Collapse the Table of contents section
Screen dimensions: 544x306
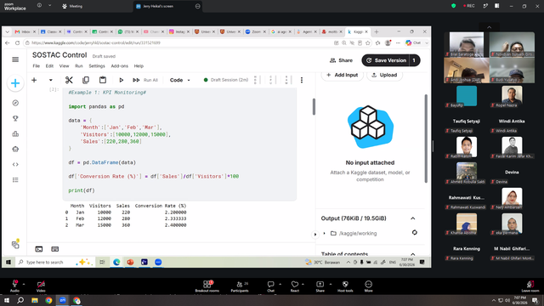tap(413, 254)
